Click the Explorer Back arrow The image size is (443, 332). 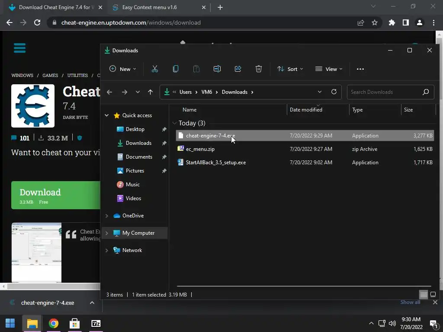(109, 92)
